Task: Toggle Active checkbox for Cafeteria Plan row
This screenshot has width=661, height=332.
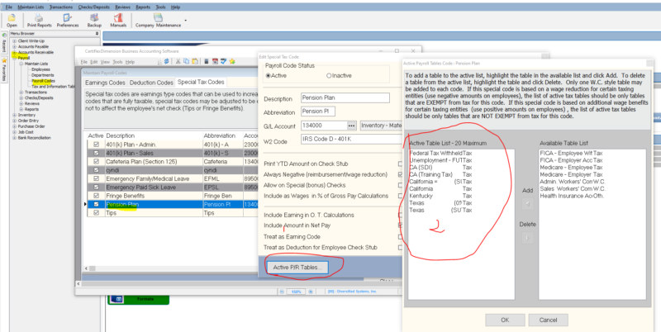Action: [96, 164]
